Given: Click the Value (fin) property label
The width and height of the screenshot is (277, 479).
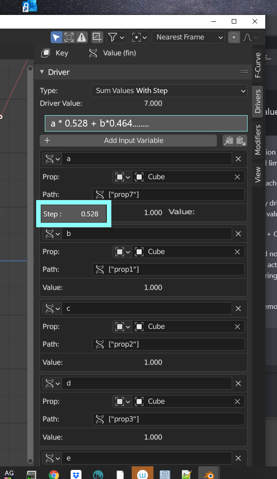Looking at the screenshot, I should tap(119, 53).
